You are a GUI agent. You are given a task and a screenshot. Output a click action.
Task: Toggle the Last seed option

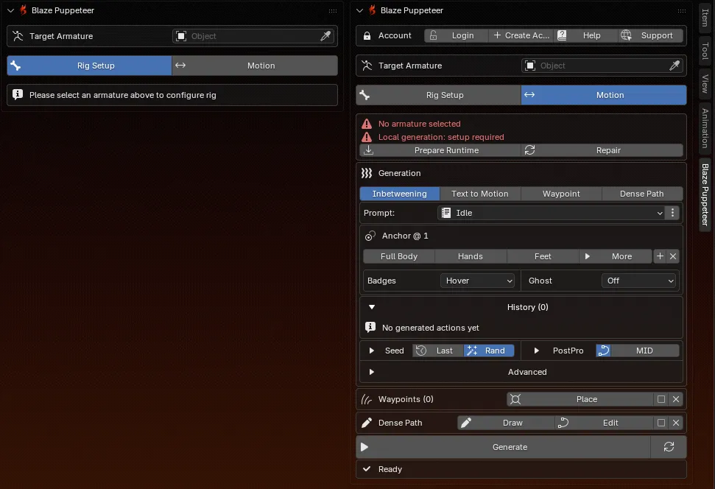[x=438, y=351]
